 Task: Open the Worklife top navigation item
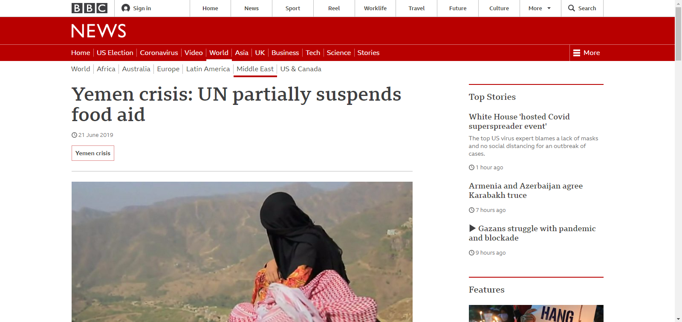click(375, 8)
